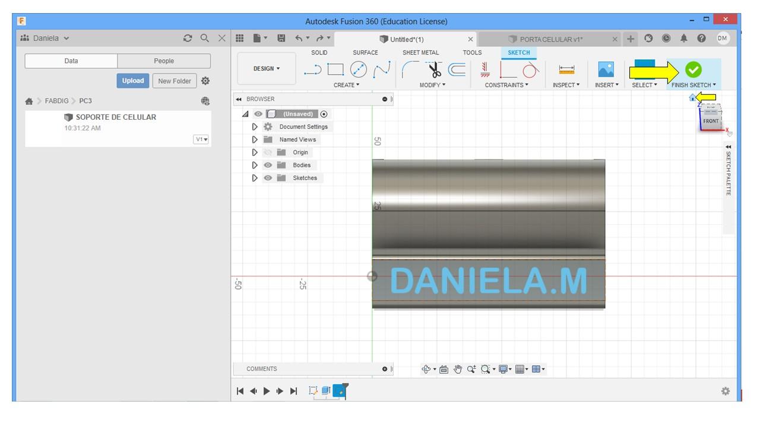This screenshot has width=760, height=427.
Task: Open the DESIGN workspace dropdown
Action: click(x=267, y=69)
